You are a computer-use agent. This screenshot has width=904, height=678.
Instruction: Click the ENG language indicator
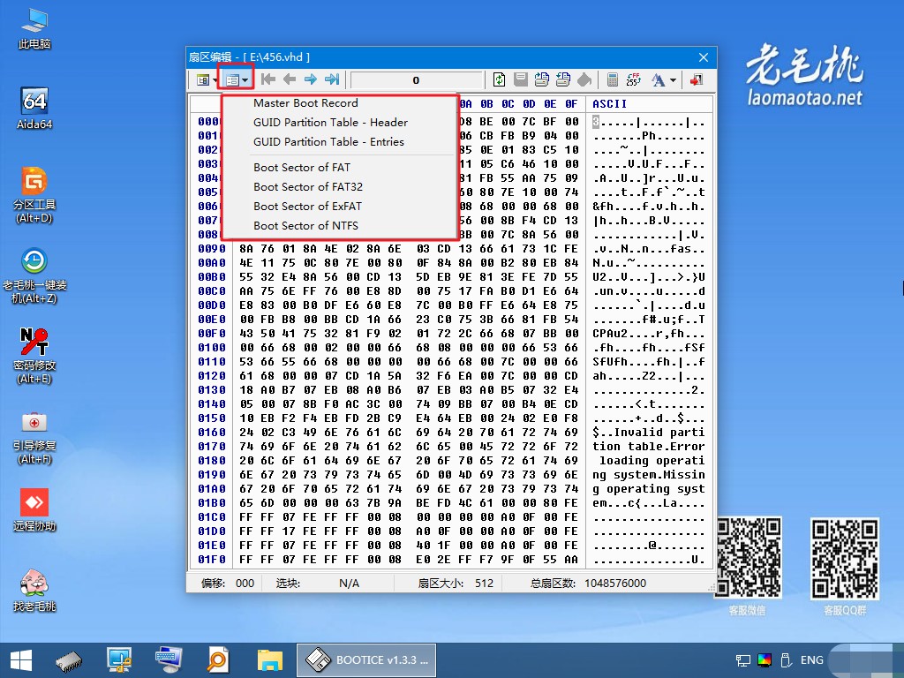812,660
